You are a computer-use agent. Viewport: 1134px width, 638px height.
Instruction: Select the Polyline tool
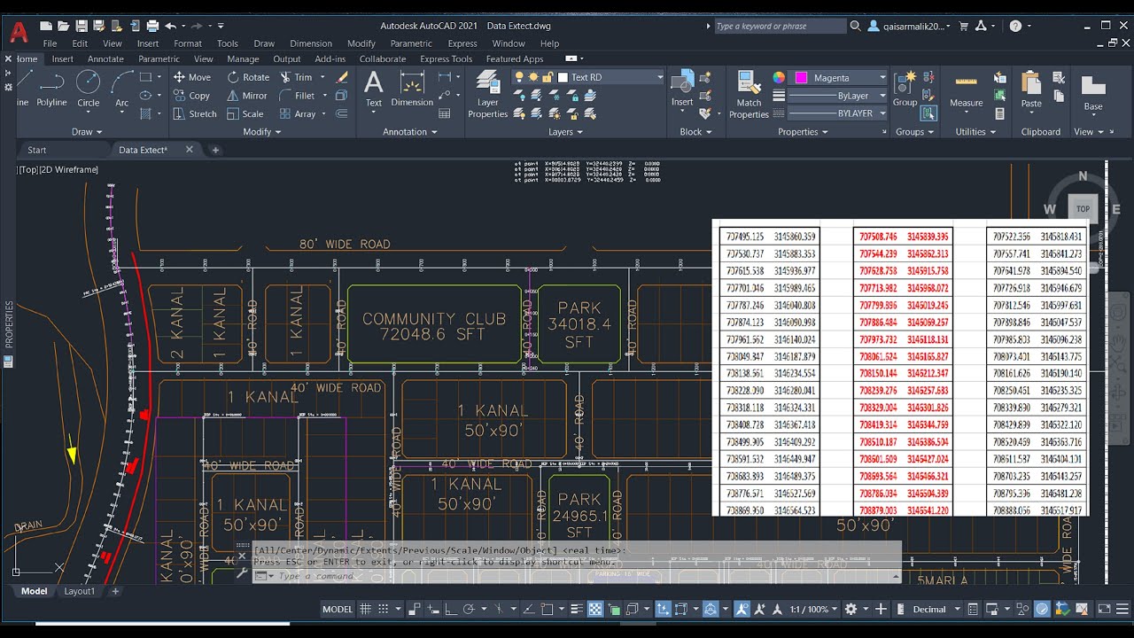51,89
